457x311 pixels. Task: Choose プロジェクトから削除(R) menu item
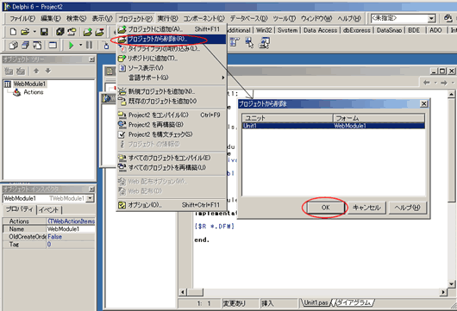tap(172, 39)
